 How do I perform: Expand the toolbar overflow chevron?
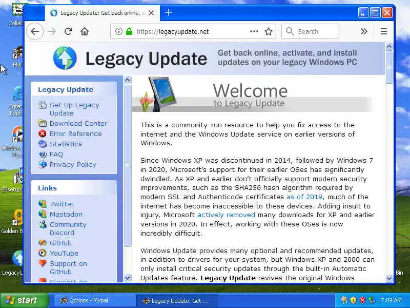click(x=364, y=32)
